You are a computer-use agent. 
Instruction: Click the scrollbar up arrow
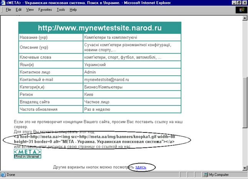click(x=245, y=18)
